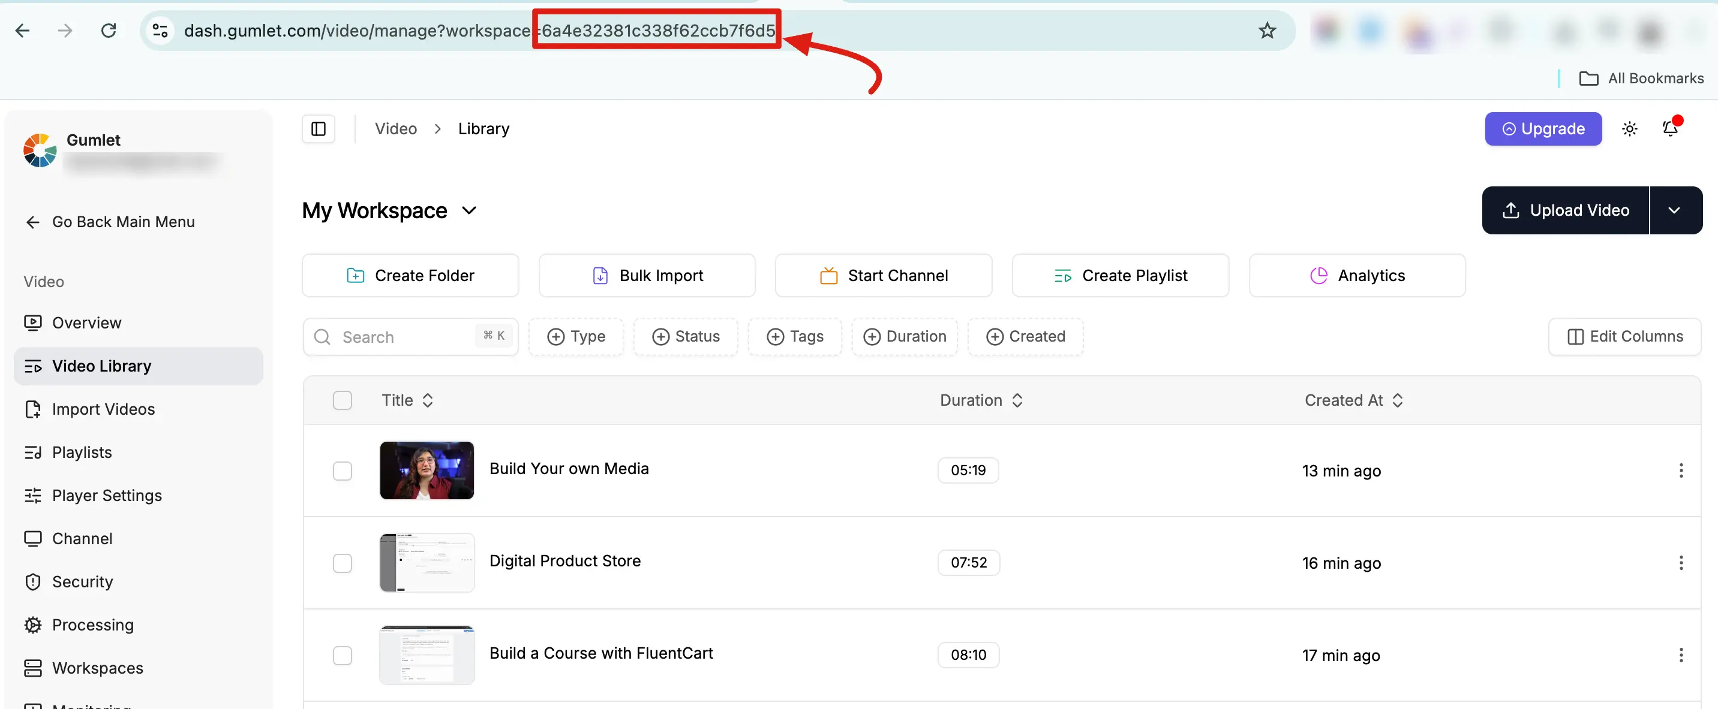Go Back to Main Menu
The height and width of the screenshot is (709, 1718).
pos(110,222)
